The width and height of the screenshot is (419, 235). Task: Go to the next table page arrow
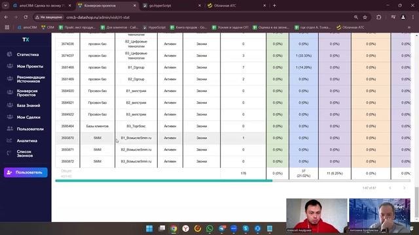click(404, 188)
